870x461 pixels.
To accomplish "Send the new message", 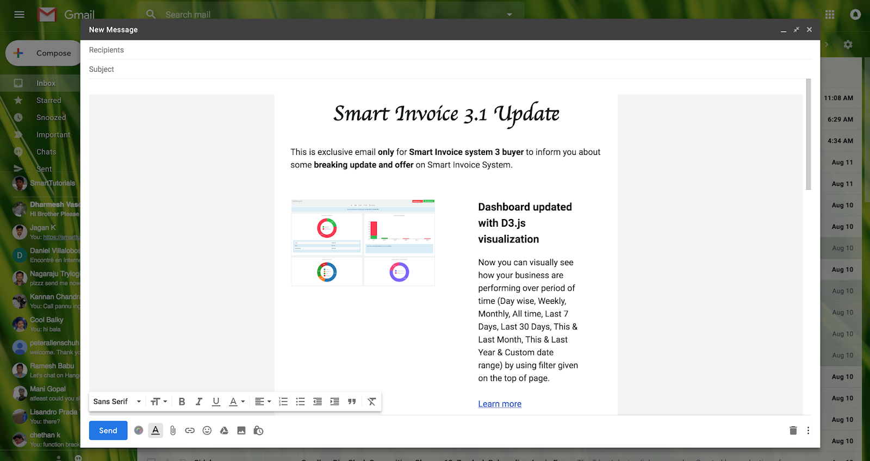I will tap(108, 431).
